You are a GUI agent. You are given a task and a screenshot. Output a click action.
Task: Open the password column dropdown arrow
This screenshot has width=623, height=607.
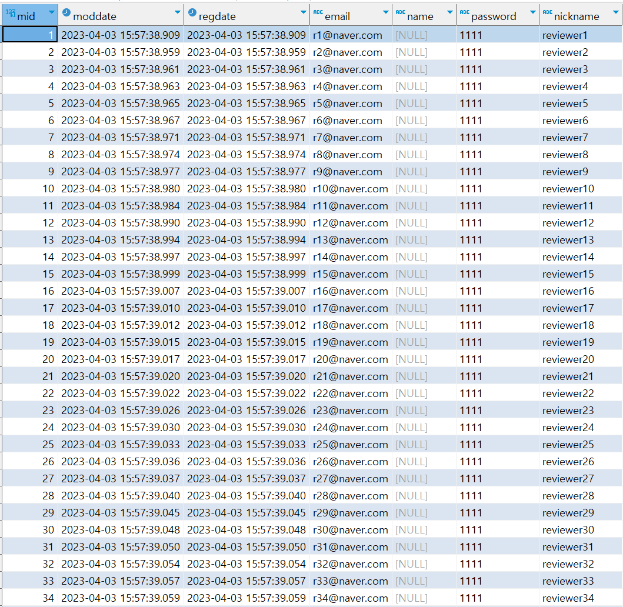click(x=533, y=12)
